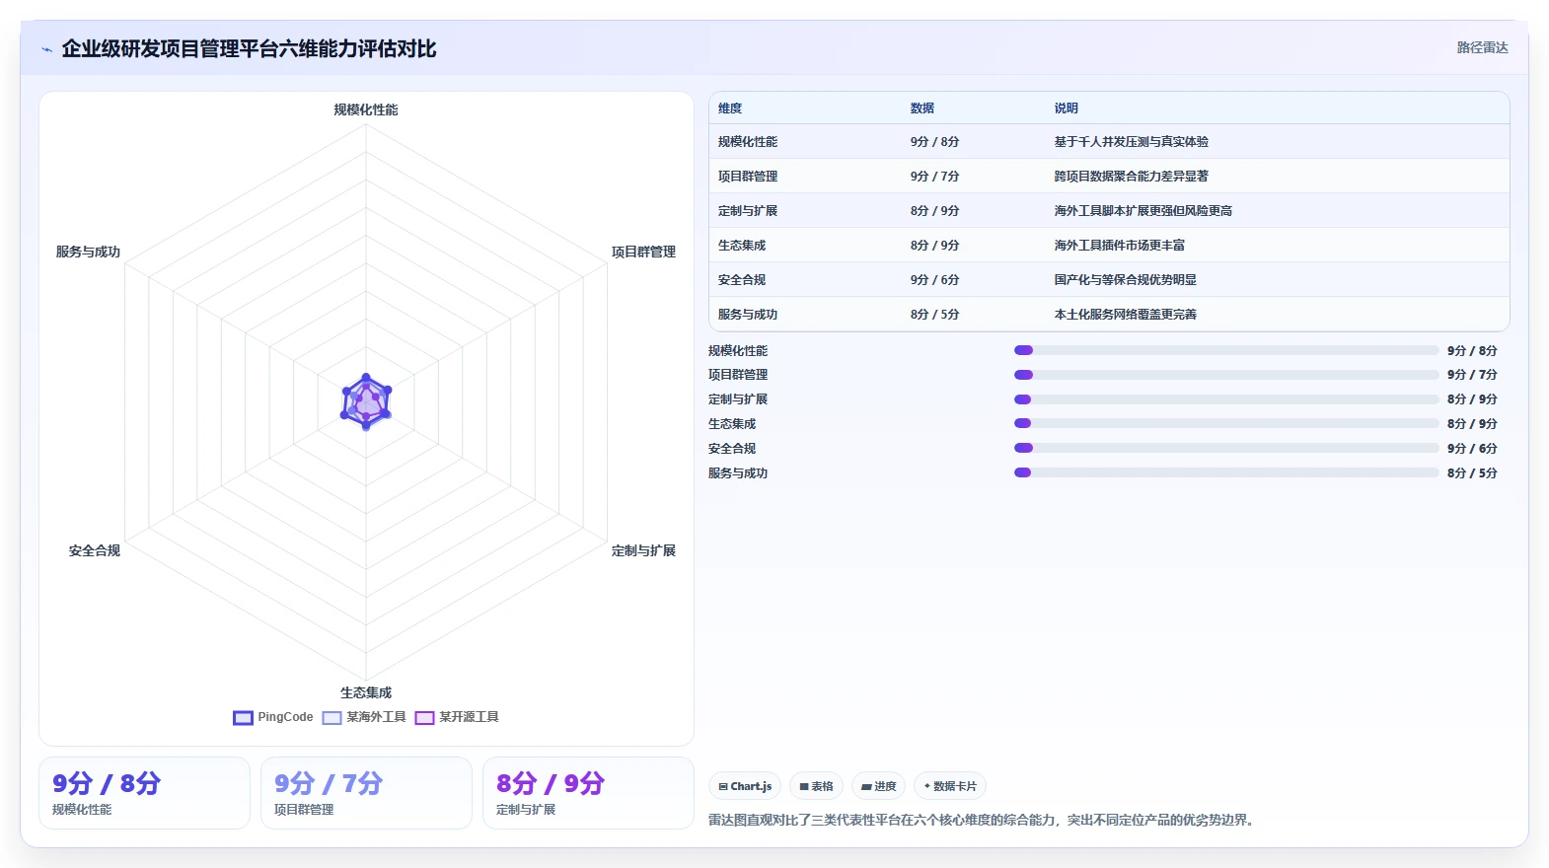The height and width of the screenshot is (868, 1549).
Task: Click the radar axis label 生态集成
Action: click(x=366, y=692)
